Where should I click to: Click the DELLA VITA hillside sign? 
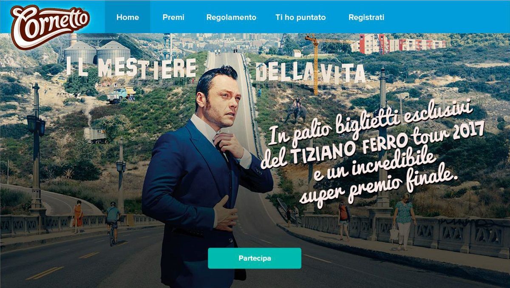pos(310,73)
